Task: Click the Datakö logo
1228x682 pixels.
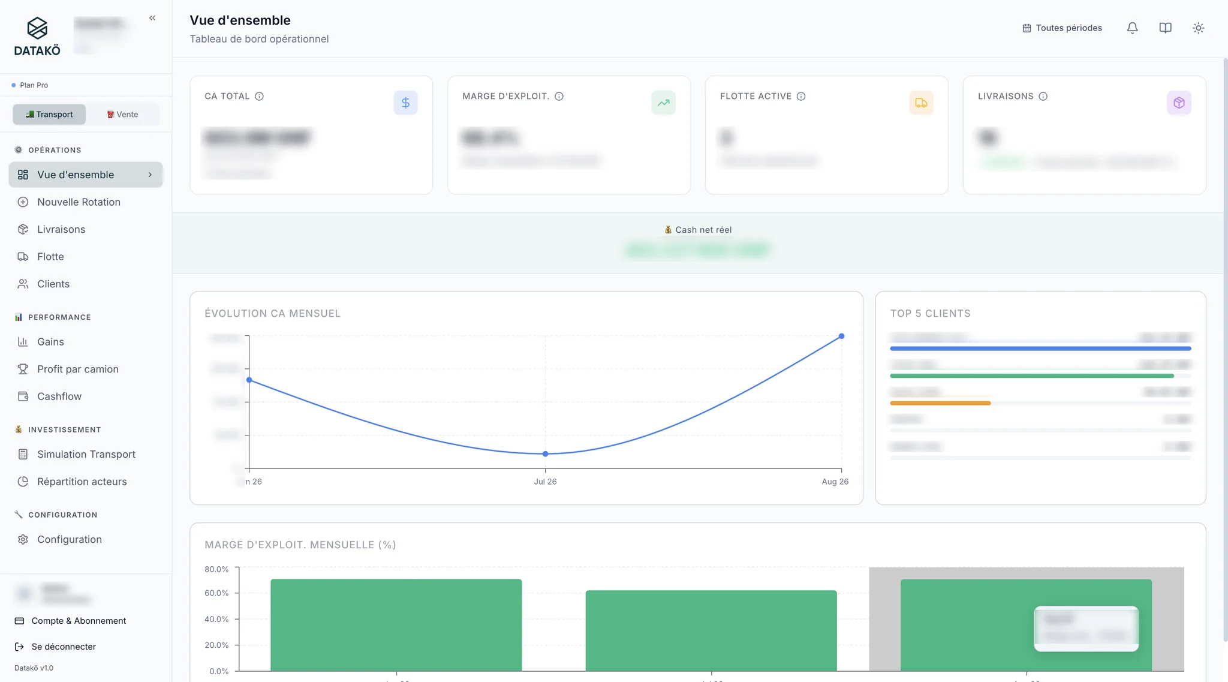Action: [37, 36]
